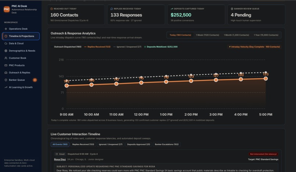This screenshot has width=296, height=172.
Task: Click the 133 Responses value
Action: click(126, 15)
